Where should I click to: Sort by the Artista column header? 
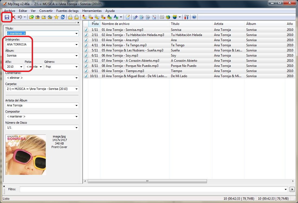pos(228,24)
